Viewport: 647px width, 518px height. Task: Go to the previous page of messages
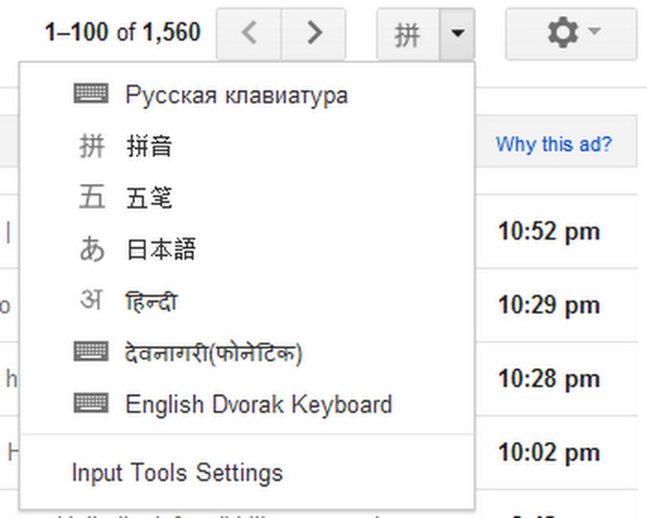tap(249, 33)
